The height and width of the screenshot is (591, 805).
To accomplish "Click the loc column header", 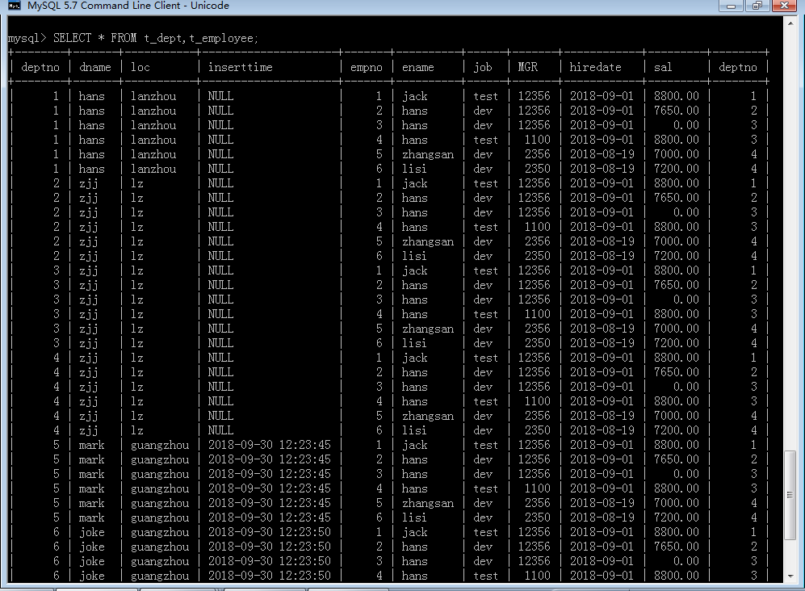I will [x=140, y=67].
